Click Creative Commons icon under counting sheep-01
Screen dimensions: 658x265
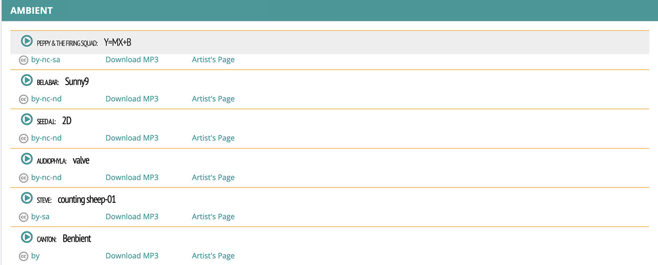pos(24,217)
